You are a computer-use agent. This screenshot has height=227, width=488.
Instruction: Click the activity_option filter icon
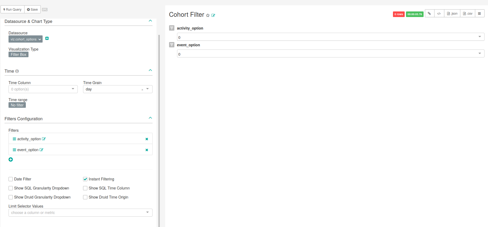tap(172, 28)
